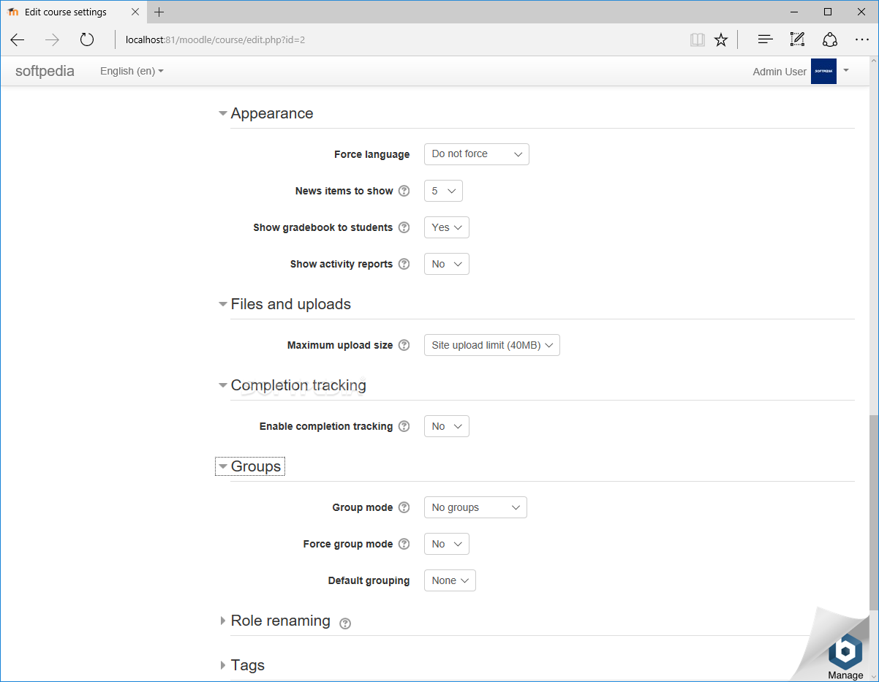Collapse the Groups section
879x682 pixels.
coord(250,466)
